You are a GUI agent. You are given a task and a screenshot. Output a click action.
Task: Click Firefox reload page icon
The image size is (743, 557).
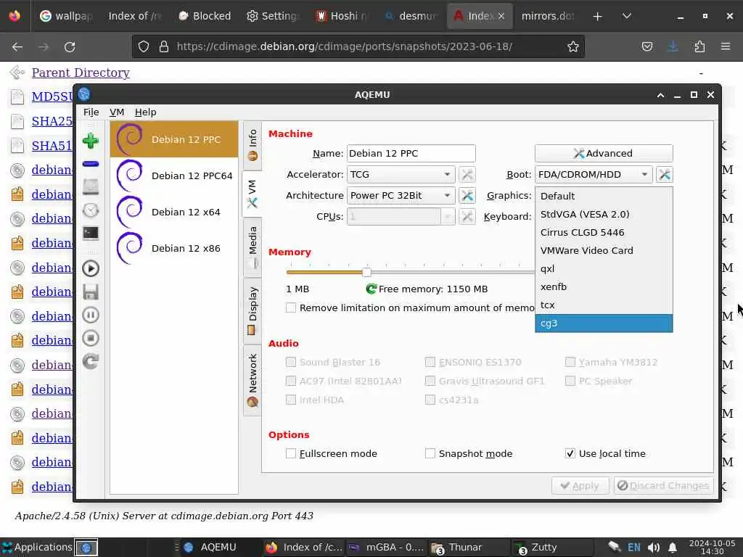pos(70,46)
